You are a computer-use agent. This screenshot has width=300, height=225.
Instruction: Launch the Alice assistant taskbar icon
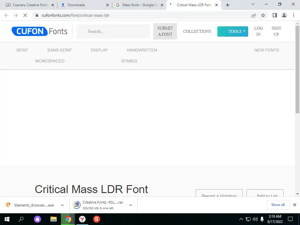(x=37, y=219)
